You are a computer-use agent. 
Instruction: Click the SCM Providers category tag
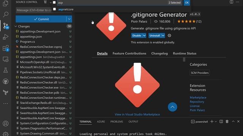click(200, 73)
